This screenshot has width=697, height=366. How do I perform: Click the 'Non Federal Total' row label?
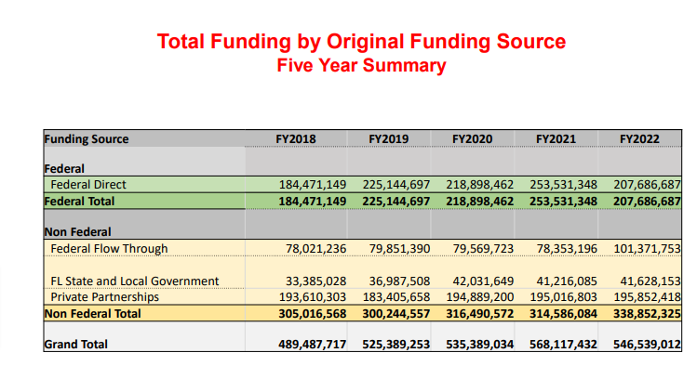coord(92,314)
